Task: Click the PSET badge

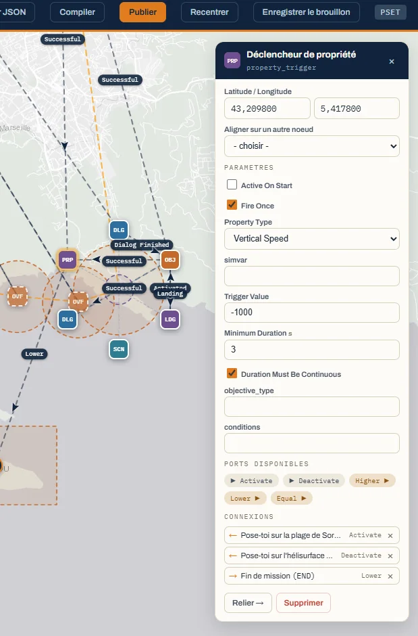Action: pyautogui.click(x=390, y=12)
